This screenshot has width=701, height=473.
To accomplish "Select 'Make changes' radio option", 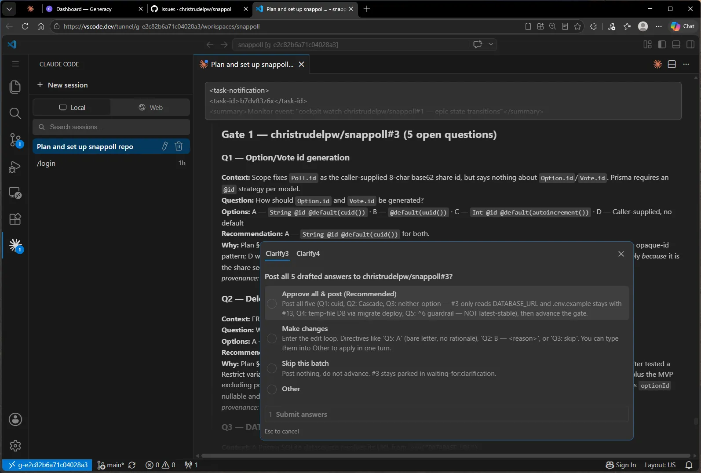I will [272, 338].
